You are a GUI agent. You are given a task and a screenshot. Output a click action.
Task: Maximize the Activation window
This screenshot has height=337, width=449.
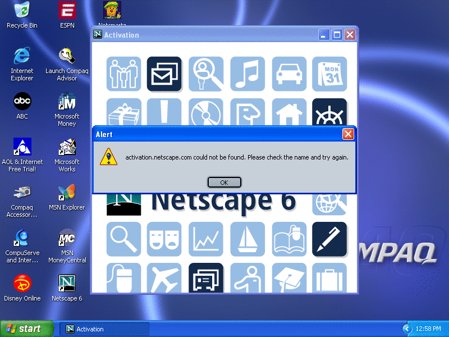click(x=337, y=35)
